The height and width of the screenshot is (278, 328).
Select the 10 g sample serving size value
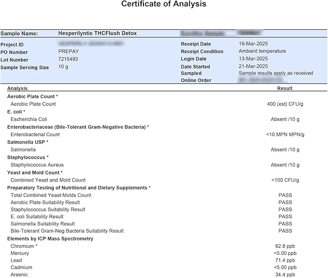pyautogui.click(x=63, y=67)
